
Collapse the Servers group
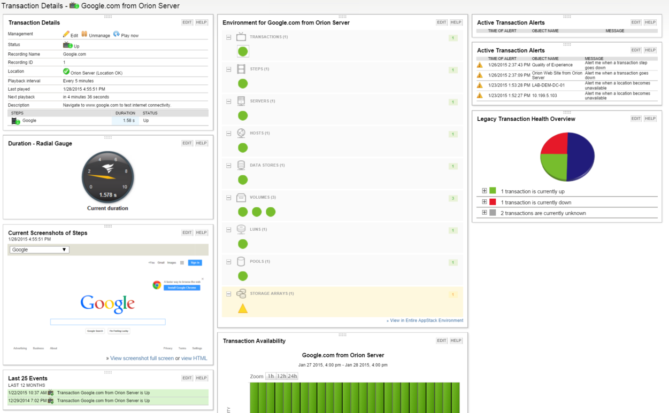coord(229,102)
